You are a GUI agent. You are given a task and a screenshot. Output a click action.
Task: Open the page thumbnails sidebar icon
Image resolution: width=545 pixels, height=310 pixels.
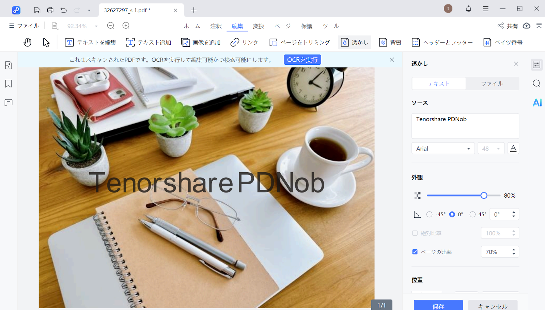click(9, 65)
